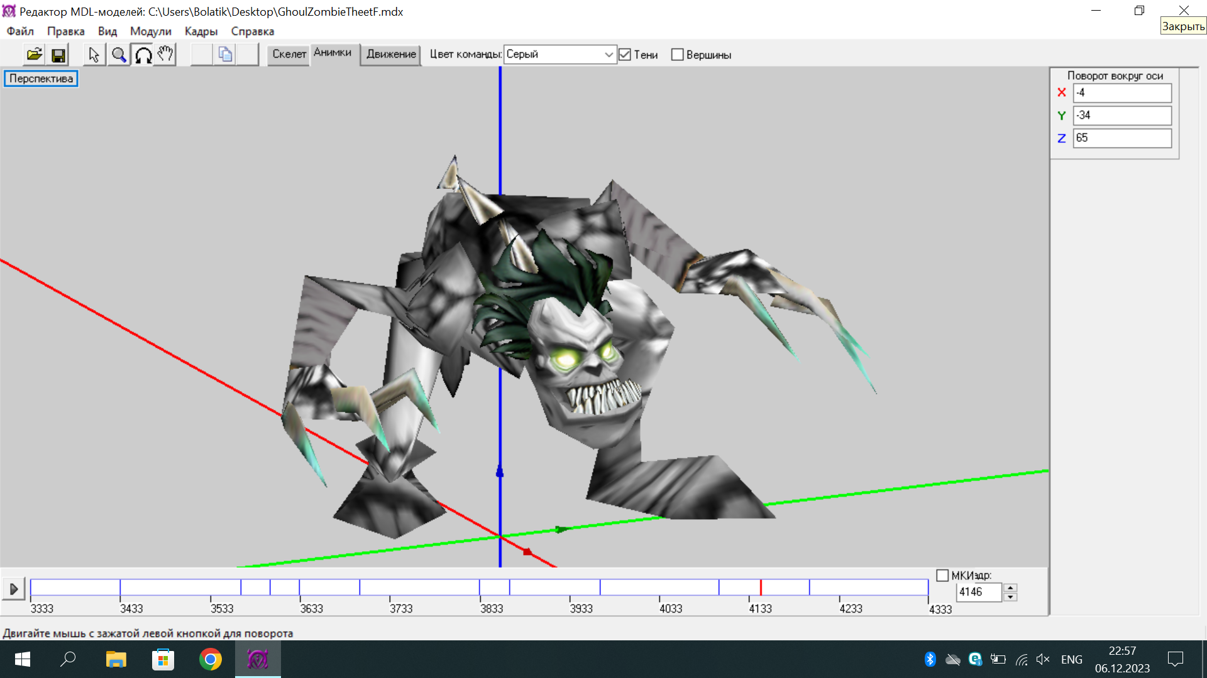Image resolution: width=1207 pixels, height=678 pixels.
Task: Open the Модули menu
Action: [x=151, y=31]
